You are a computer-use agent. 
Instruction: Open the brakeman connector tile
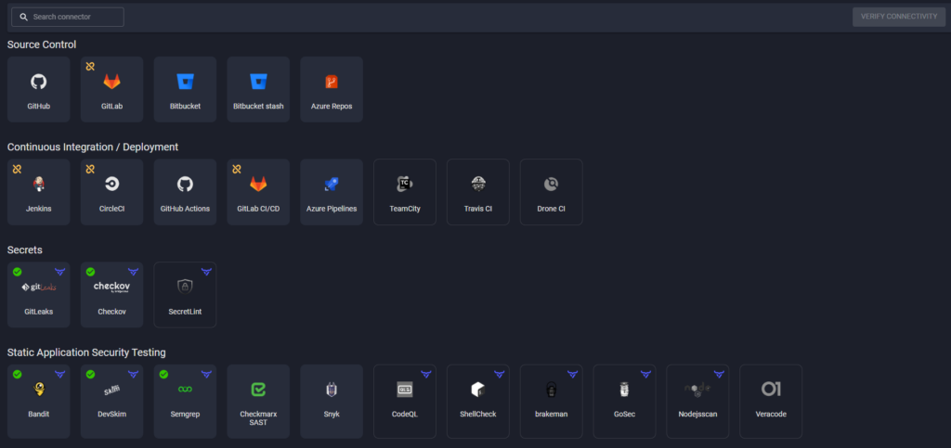point(552,402)
